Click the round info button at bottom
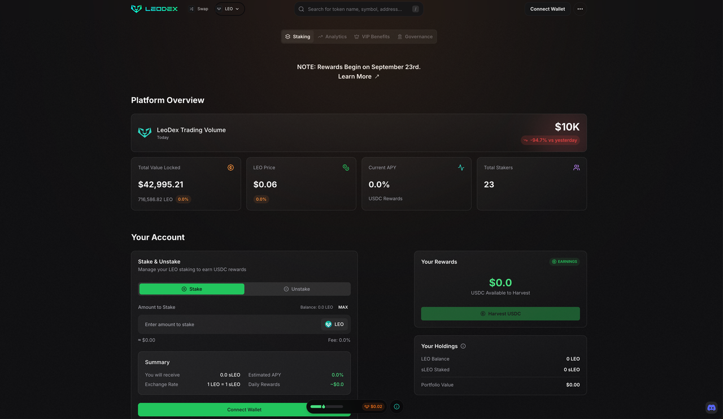 click(x=397, y=407)
